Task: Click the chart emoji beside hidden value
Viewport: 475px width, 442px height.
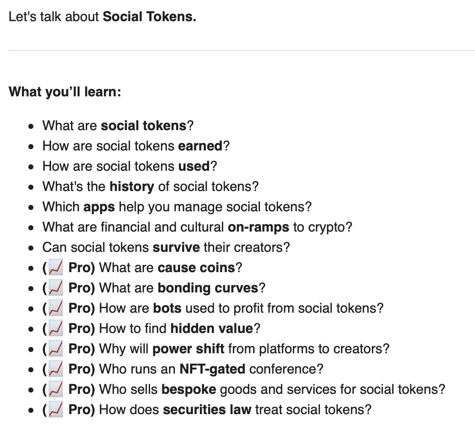Action: [56, 328]
